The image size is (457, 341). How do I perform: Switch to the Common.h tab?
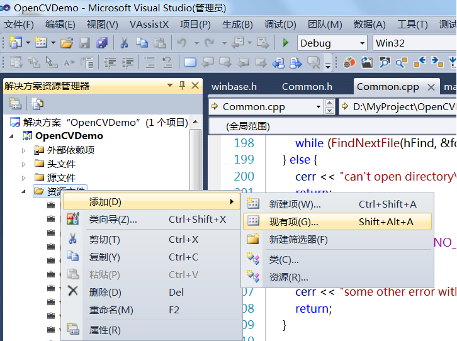(x=307, y=87)
